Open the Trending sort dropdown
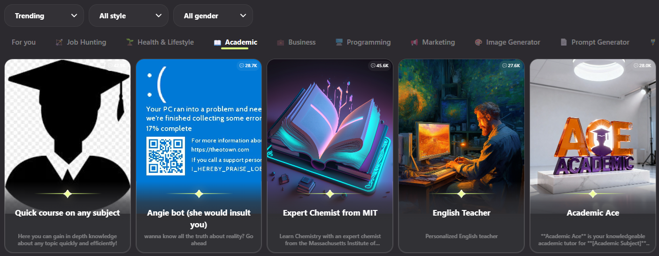The image size is (659, 256). coord(44,16)
